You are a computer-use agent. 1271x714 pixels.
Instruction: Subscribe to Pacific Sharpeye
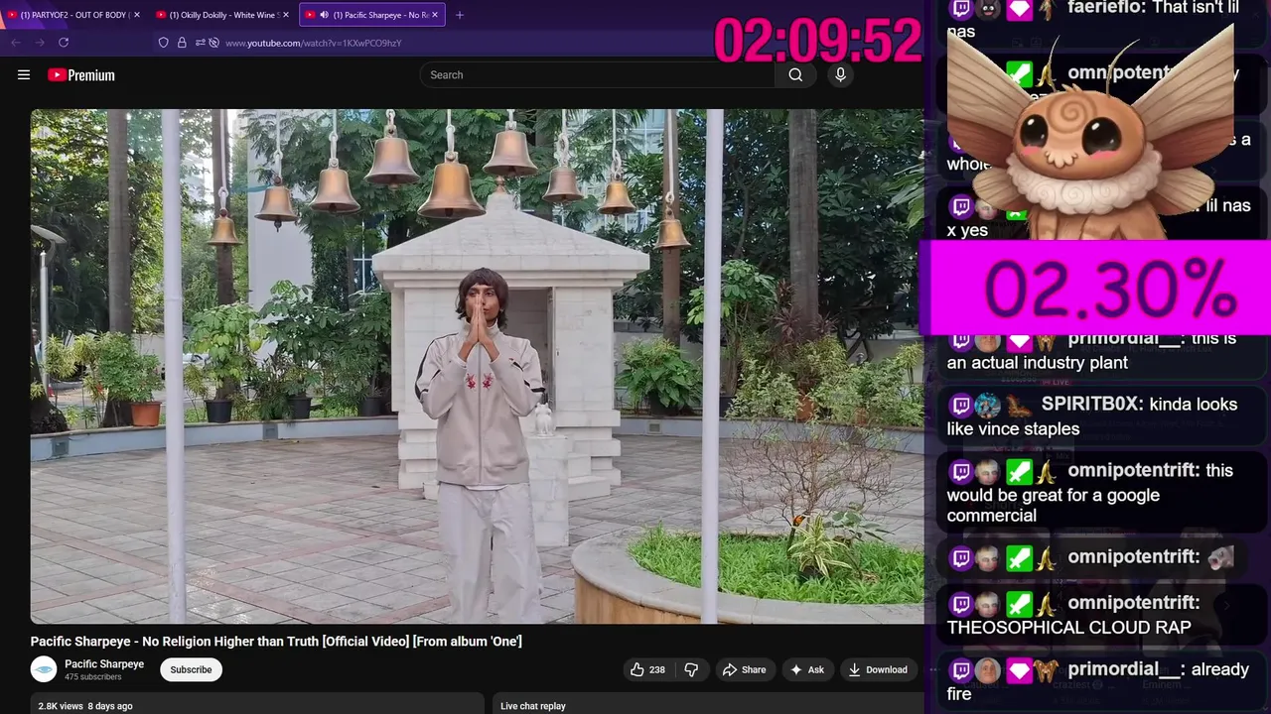pyautogui.click(x=191, y=669)
